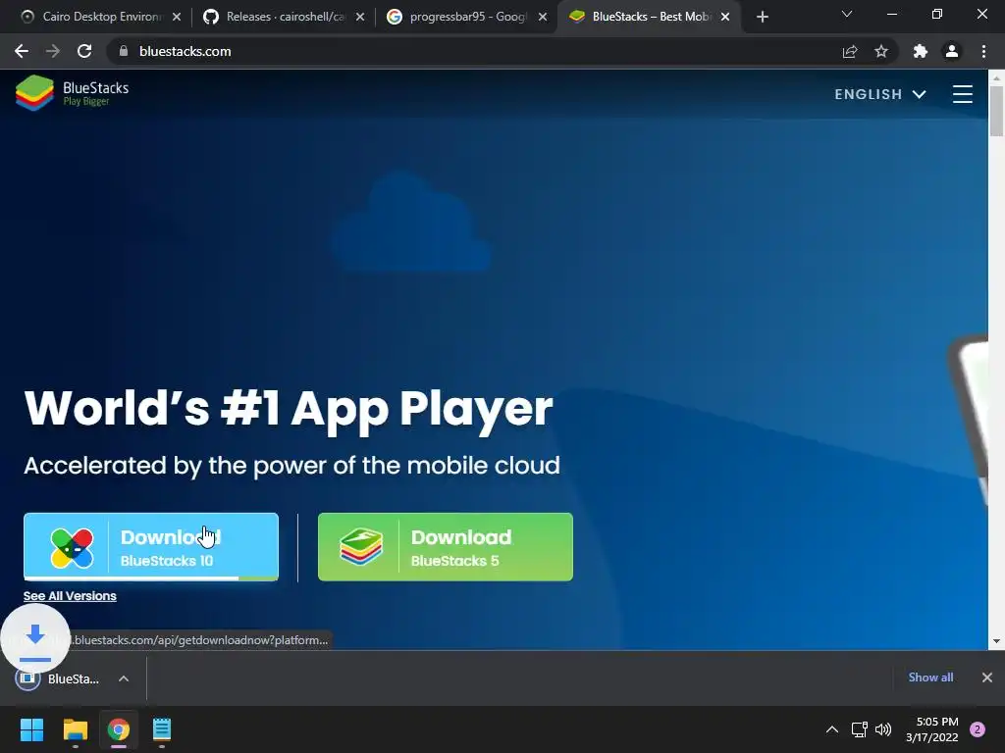Click the Download BlueStacks 10 button
This screenshot has width=1005, height=753.
(x=151, y=547)
